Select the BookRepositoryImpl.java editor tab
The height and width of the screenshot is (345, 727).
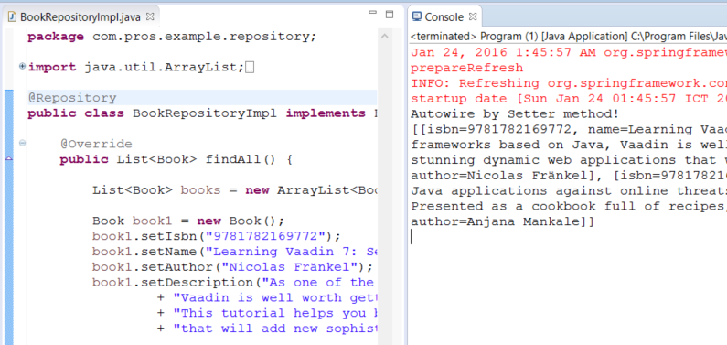pyautogui.click(x=80, y=17)
